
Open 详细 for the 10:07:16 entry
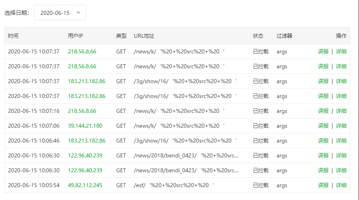pos(341,111)
